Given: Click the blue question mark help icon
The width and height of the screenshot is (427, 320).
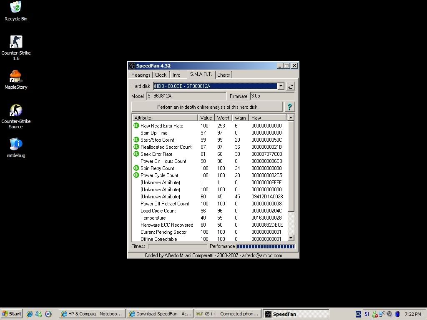Looking at the screenshot, I should [x=289, y=107].
